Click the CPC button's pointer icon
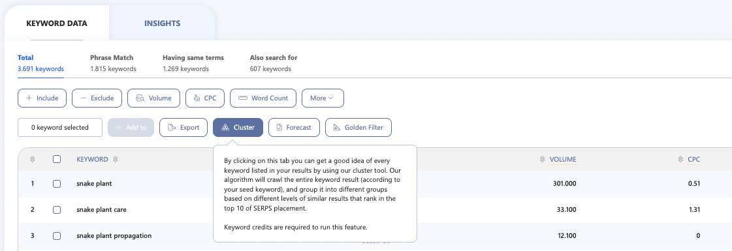Viewport: 732px width, 251px height. click(x=197, y=98)
